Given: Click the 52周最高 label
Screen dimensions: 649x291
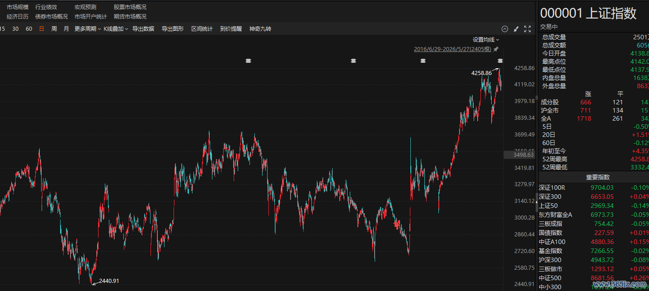Looking at the screenshot, I should tap(555, 159).
